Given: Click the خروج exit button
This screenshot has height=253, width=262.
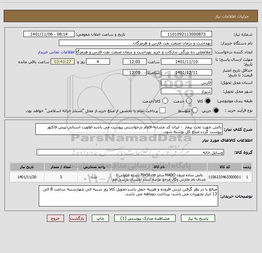Looking at the screenshot, I should pos(55,218).
